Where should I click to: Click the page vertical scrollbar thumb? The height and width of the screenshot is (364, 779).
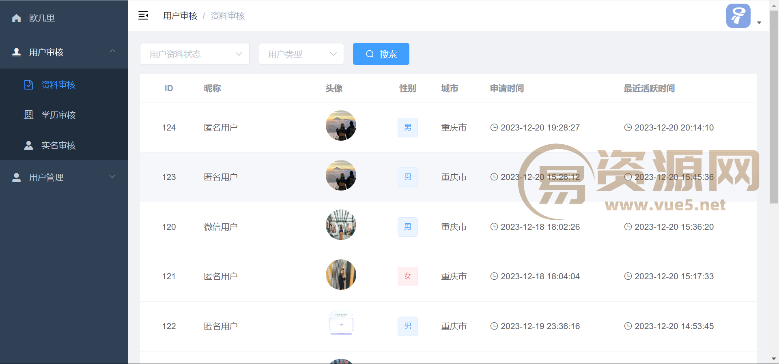[x=774, y=107]
